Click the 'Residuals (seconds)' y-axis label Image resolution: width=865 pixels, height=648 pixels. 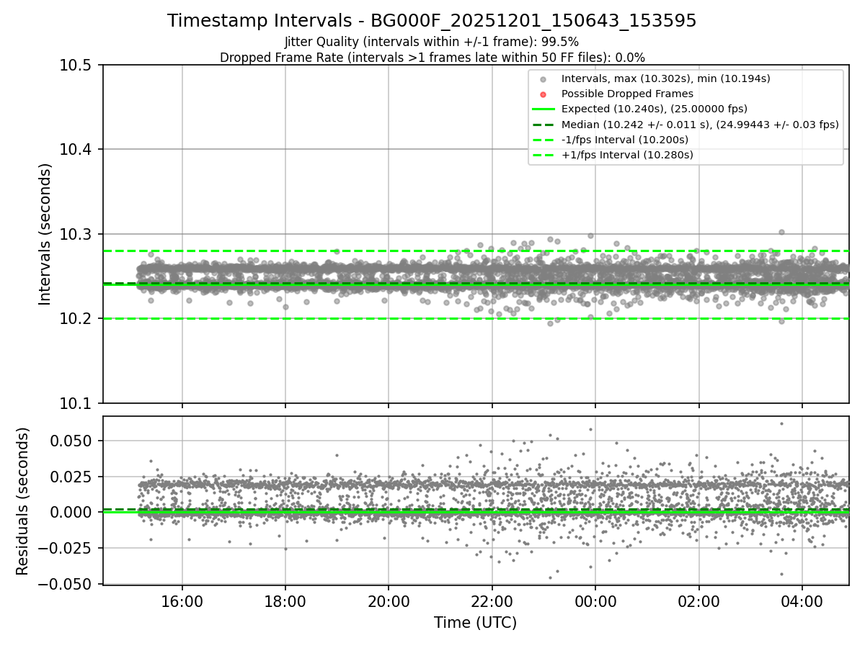pos(23,501)
